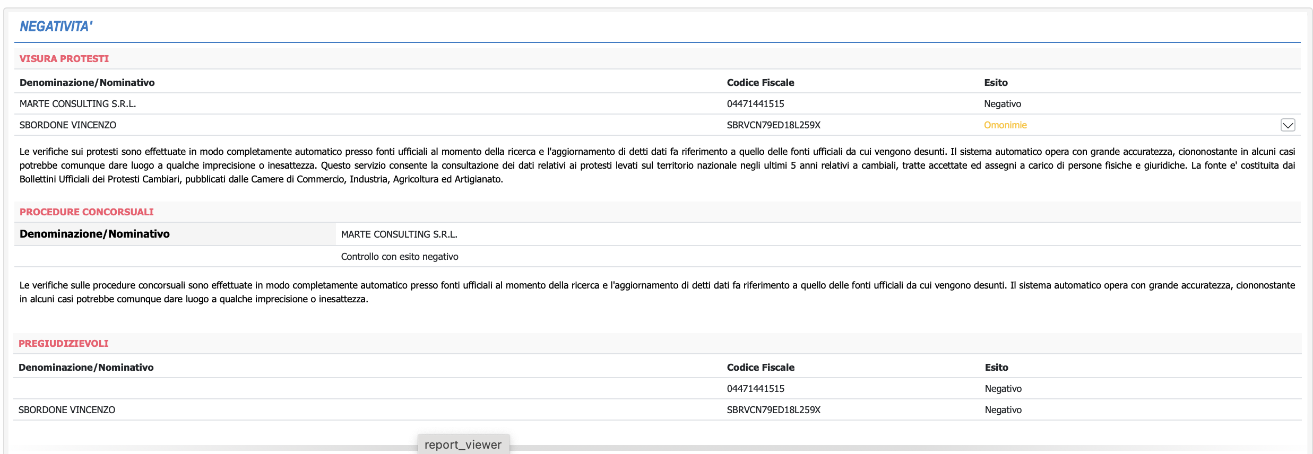Image resolution: width=1313 pixels, height=454 pixels.
Task: Click Esito column header in Visura Protesti
Action: pyautogui.click(x=996, y=83)
